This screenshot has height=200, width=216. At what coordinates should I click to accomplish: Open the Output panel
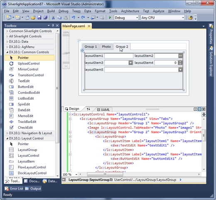33,189
